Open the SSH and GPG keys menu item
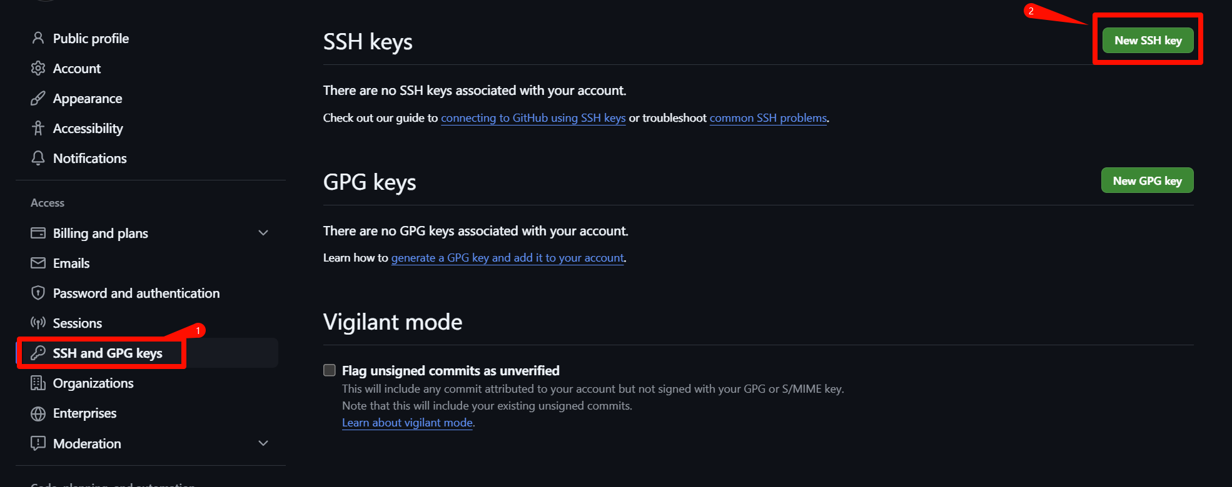The height and width of the screenshot is (487, 1232). (107, 353)
